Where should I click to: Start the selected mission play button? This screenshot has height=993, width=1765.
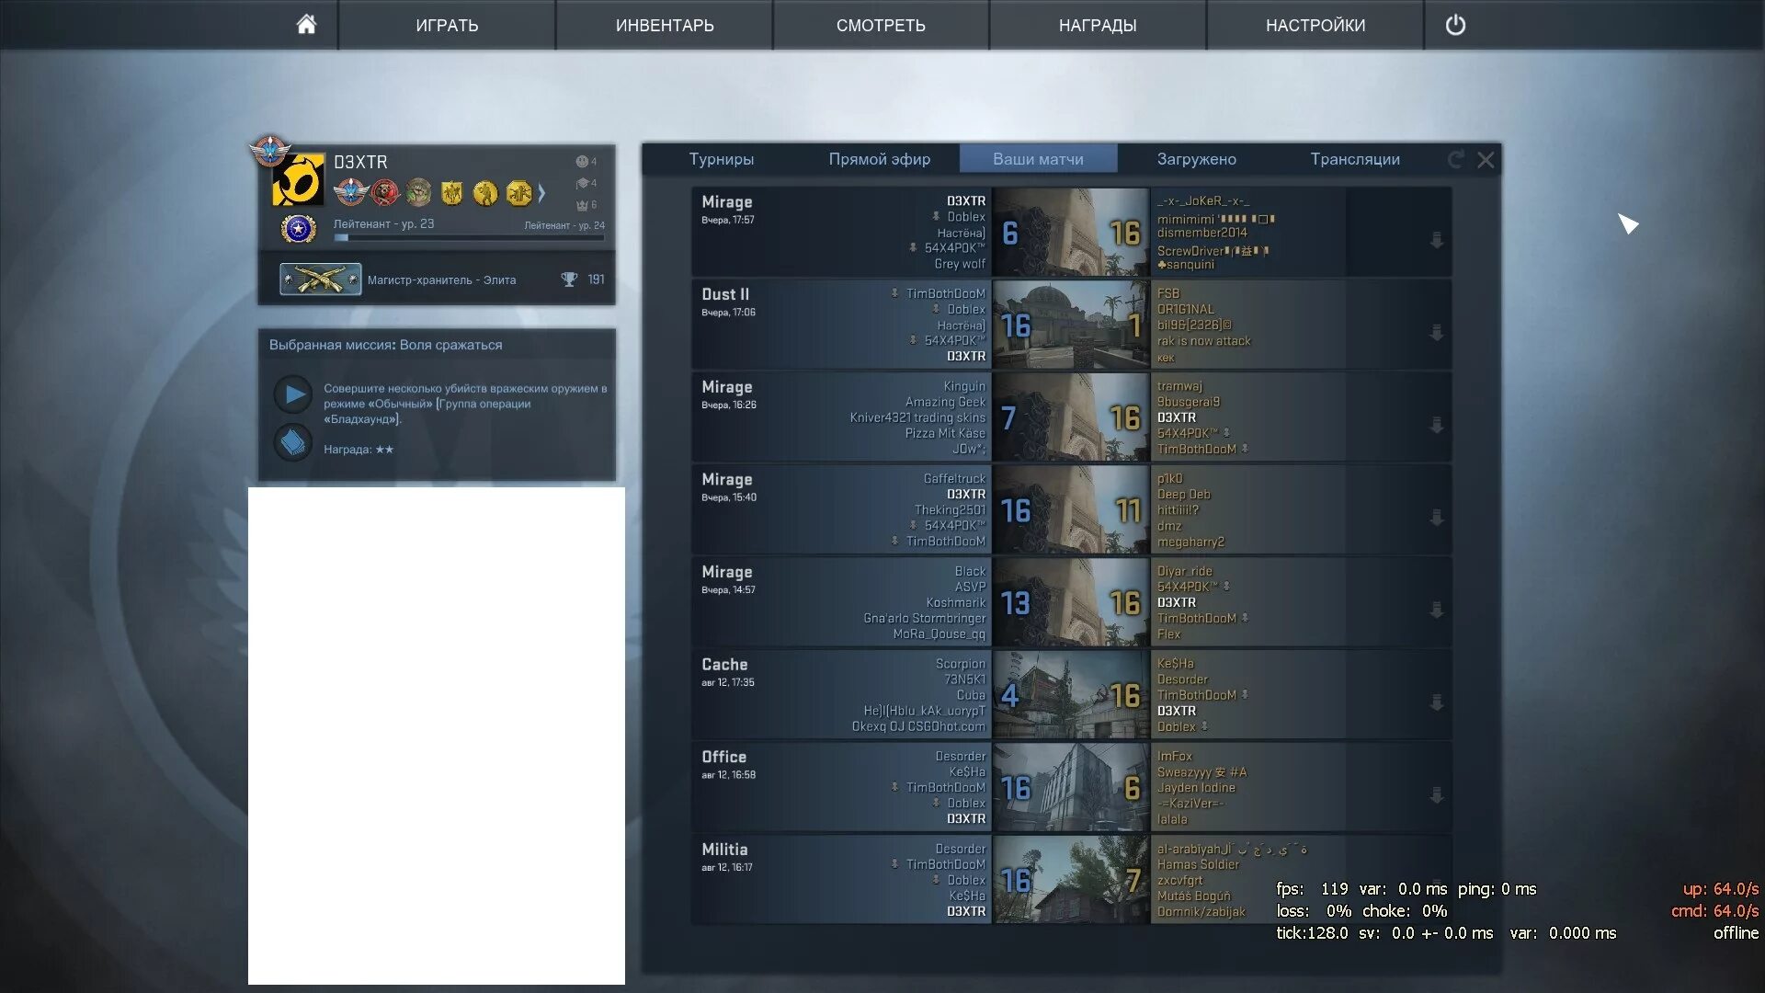point(293,394)
